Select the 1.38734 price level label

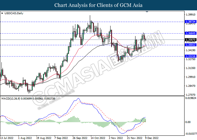(191, 22)
